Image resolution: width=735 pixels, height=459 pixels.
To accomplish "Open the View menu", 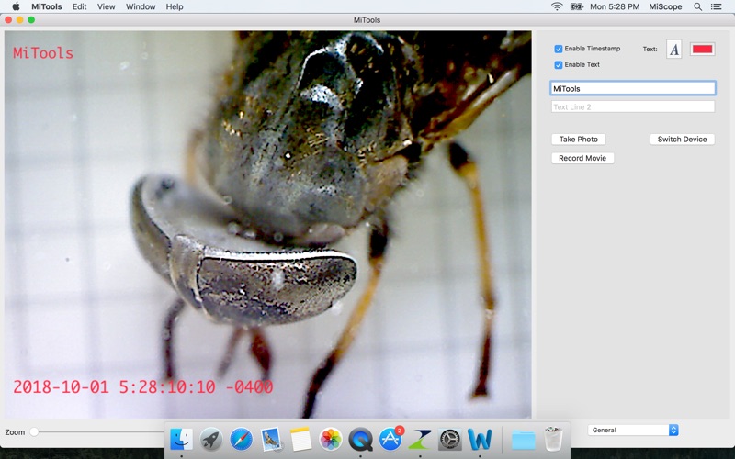I will pyautogui.click(x=106, y=6).
